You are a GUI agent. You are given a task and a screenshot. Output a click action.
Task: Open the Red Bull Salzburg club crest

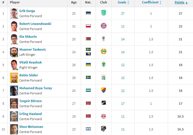pos(104,116)
